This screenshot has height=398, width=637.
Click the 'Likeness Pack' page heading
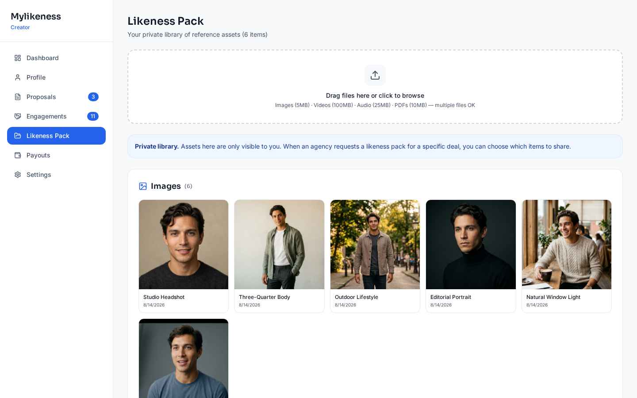165,21
